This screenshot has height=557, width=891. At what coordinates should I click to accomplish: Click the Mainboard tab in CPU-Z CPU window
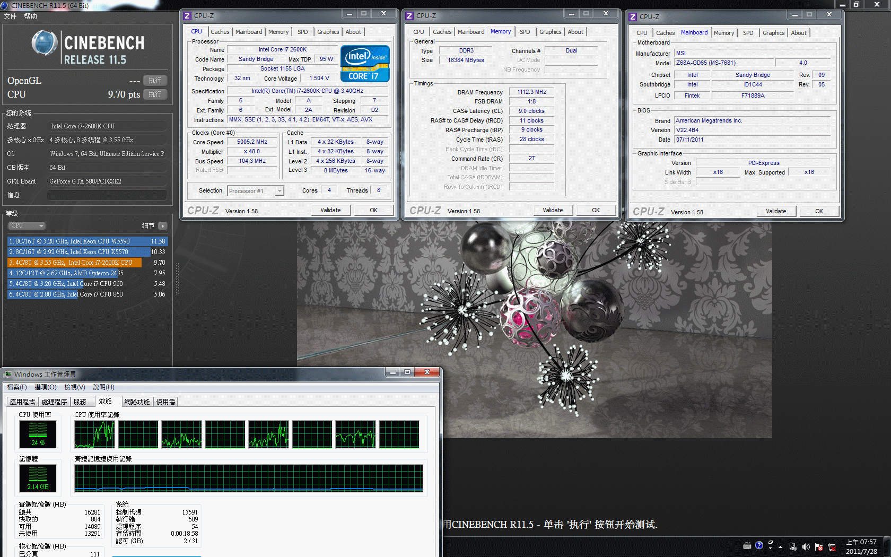click(249, 32)
